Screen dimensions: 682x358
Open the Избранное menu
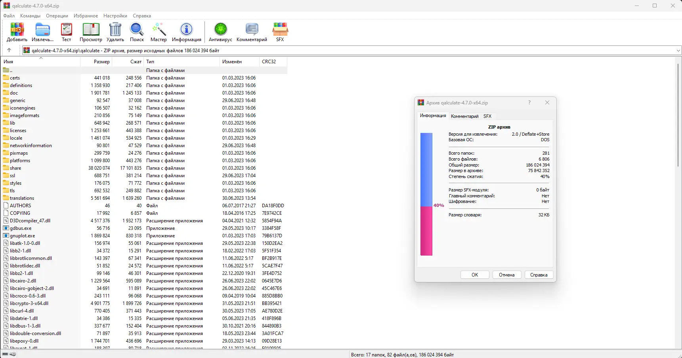pyautogui.click(x=86, y=16)
